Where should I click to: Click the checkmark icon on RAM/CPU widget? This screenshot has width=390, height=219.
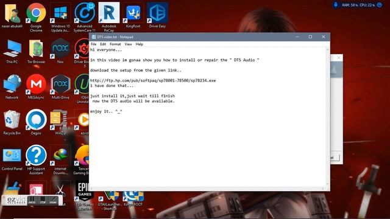pos(380,5)
